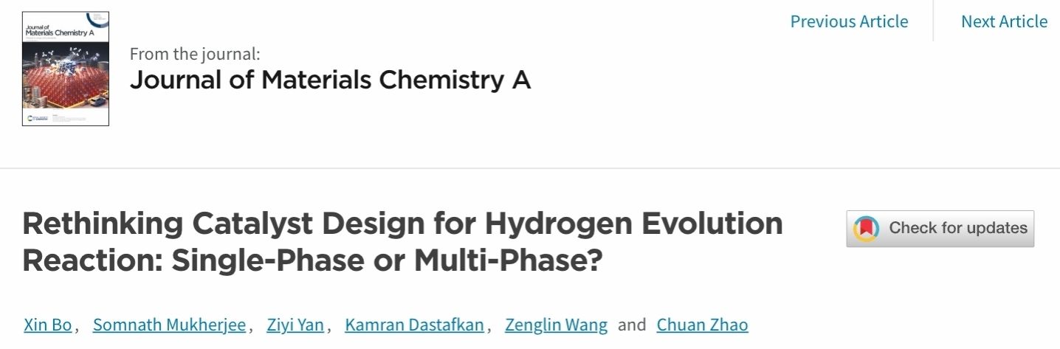Image resolution: width=1060 pixels, height=349 pixels.
Task: Click the "From the journal:" label
Action: pos(195,54)
